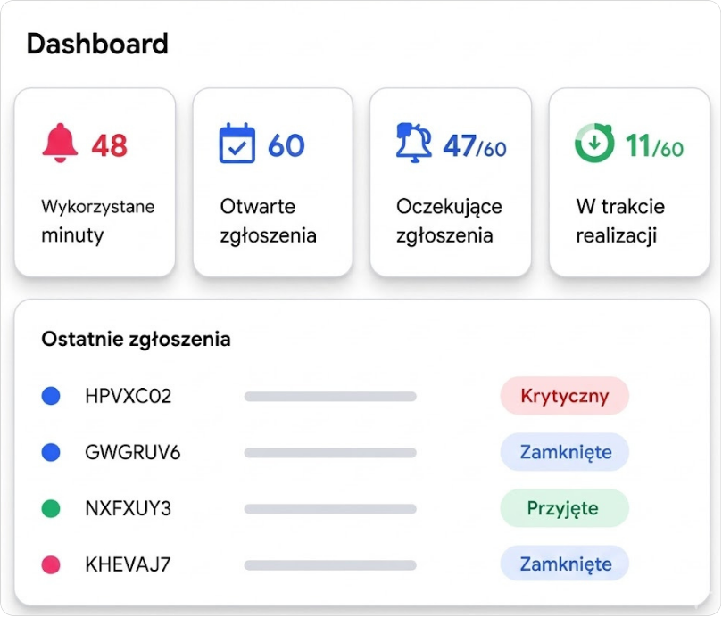Click the red number 48
Viewport: 722px width, 617px height.
[110, 145]
